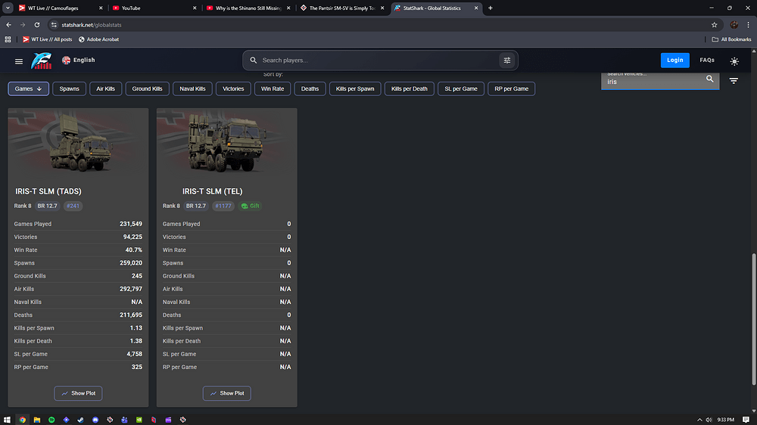Sort vehicles by Win Rate
This screenshot has height=425, width=757.
coord(273,88)
